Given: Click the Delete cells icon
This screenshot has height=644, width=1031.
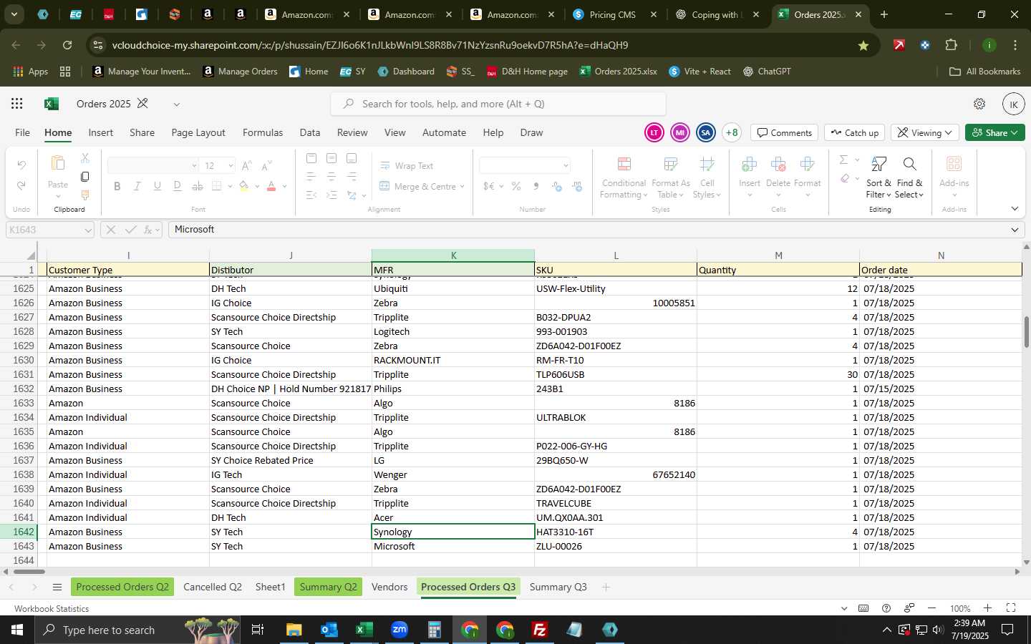Looking at the screenshot, I should [x=778, y=165].
